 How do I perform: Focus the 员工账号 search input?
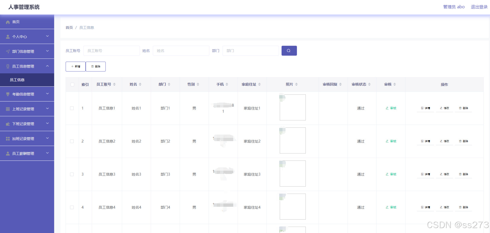point(111,51)
